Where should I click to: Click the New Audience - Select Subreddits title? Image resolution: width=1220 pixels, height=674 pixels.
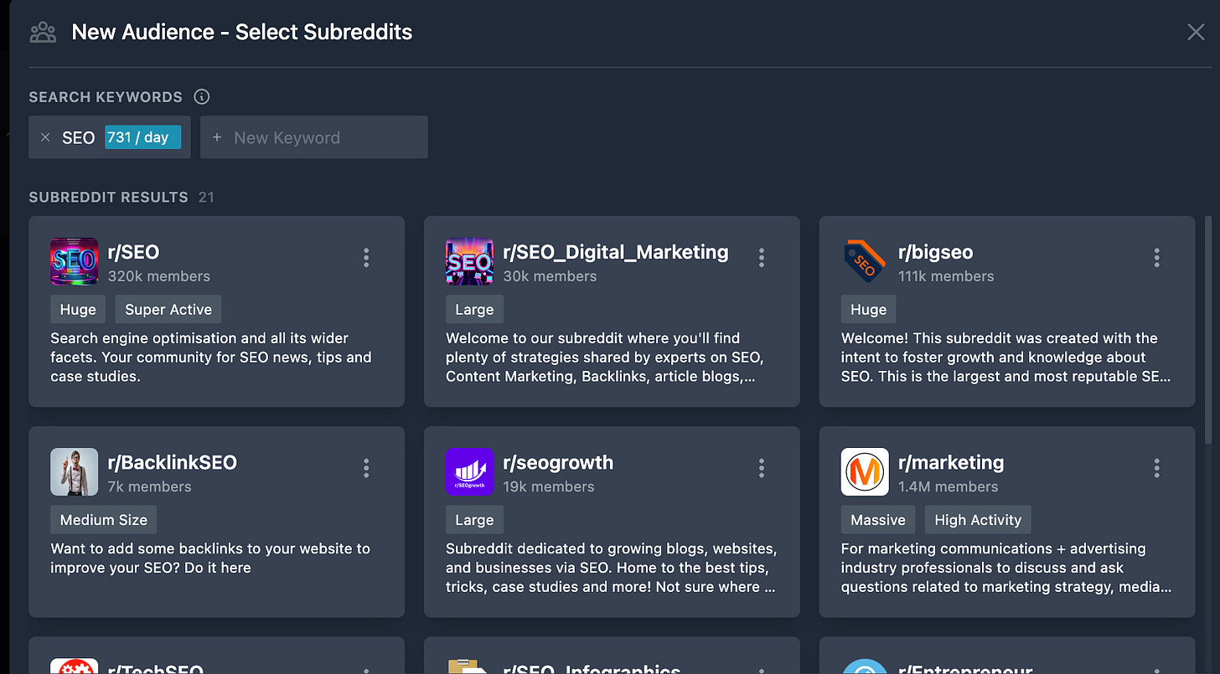[242, 32]
